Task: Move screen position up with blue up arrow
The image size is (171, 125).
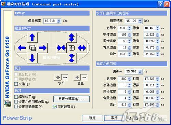Action: [32, 38]
